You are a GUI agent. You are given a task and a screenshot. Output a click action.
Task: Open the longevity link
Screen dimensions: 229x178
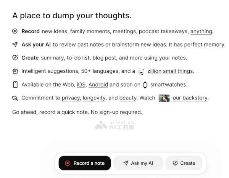(94, 98)
